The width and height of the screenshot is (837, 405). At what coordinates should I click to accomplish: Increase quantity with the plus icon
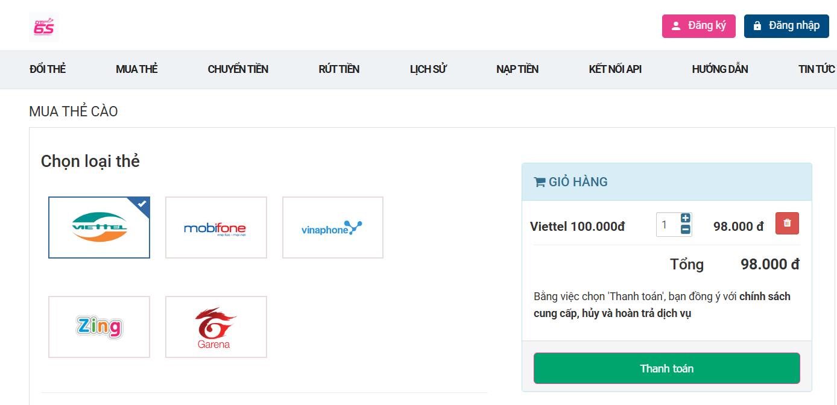click(686, 218)
